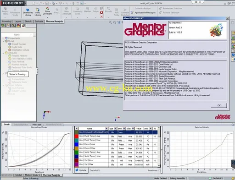
Task: Open the Unit column filter dropdown
Action: 151,129
